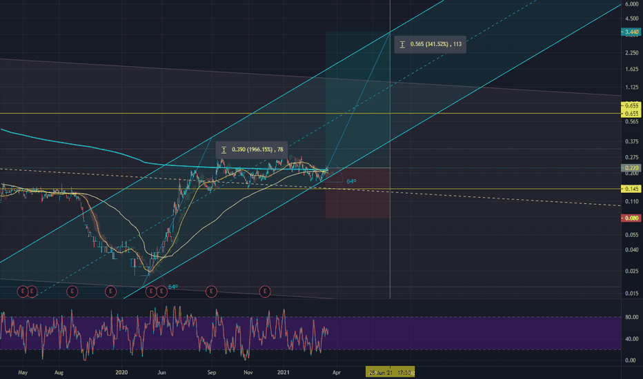Click the 6.000 price axis value

[632, 4]
